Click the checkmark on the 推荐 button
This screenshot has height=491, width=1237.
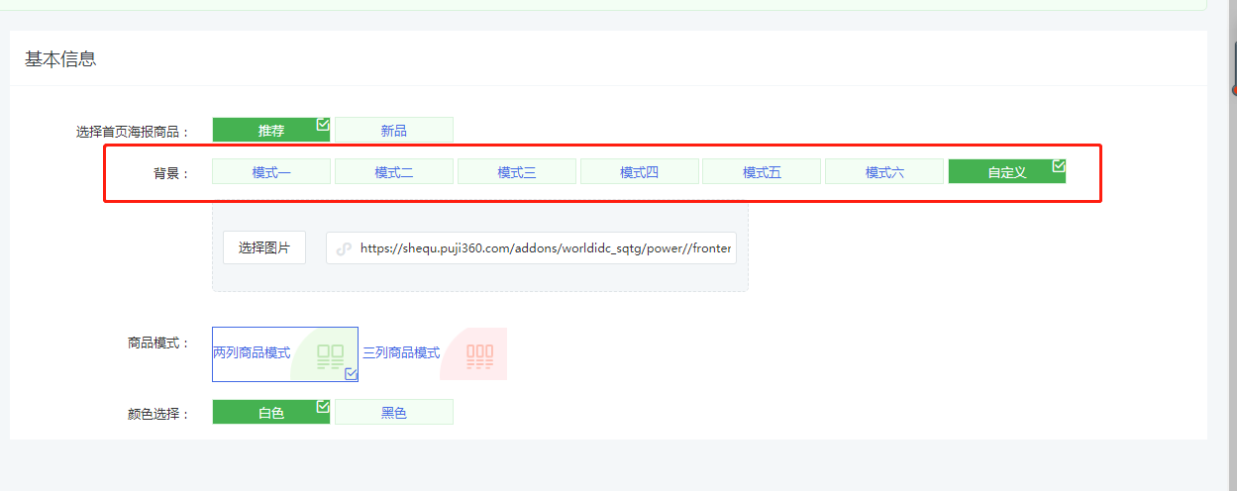(323, 124)
